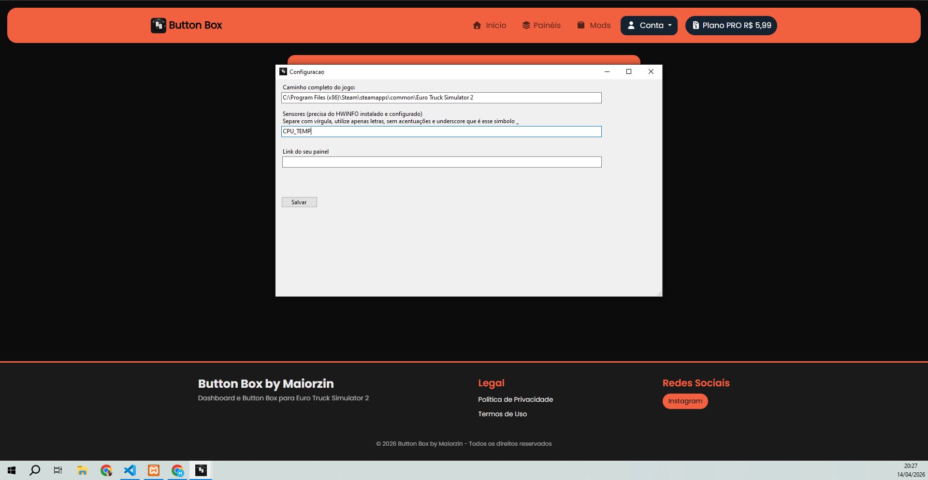The width and height of the screenshot is (928, 480).
Task: Expand the Conta account dropdown
Action: (649, 26)
